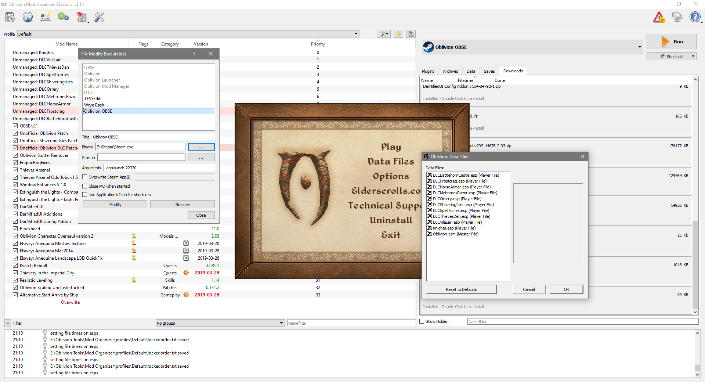The width and height of the screenshot is (705, 382).
Task: Uncheck DLCFrostcrag.esp in Data Files
Action: click(x=429, y=181)
